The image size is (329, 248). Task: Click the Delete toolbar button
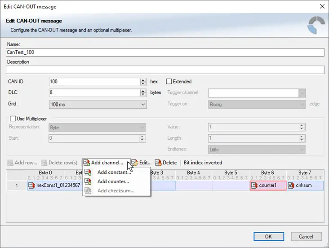tap(166, 163)
